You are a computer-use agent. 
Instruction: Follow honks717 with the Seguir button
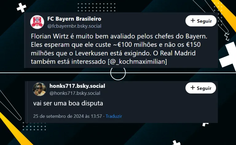coord(201,88)
